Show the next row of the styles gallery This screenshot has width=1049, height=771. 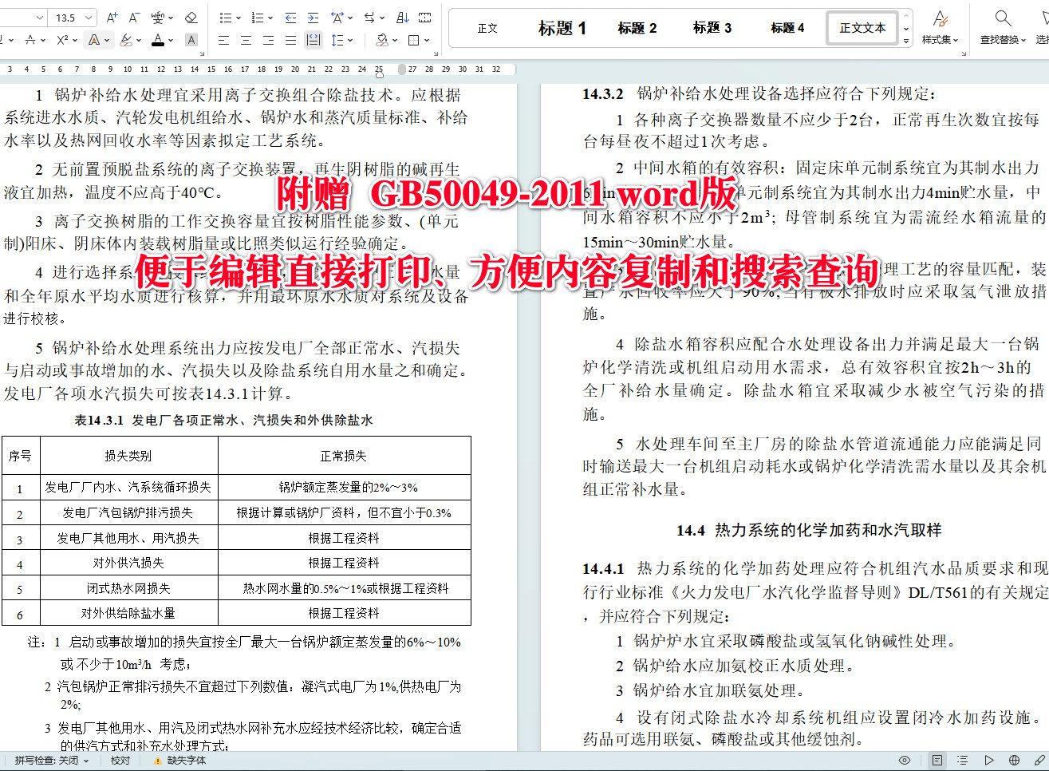(x=906, y=29)
